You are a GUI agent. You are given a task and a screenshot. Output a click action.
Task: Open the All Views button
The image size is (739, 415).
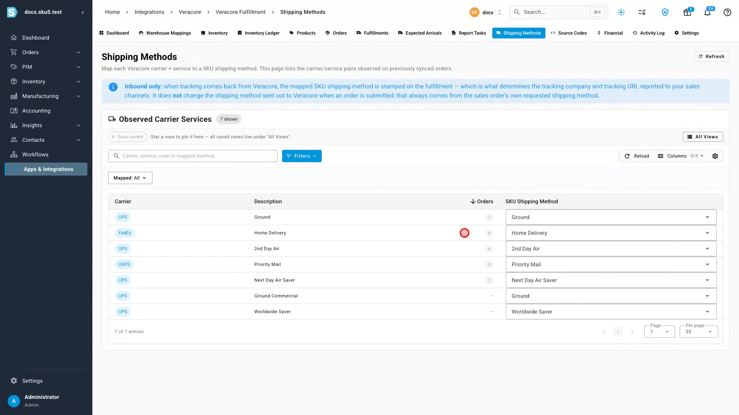click(703, 137)
